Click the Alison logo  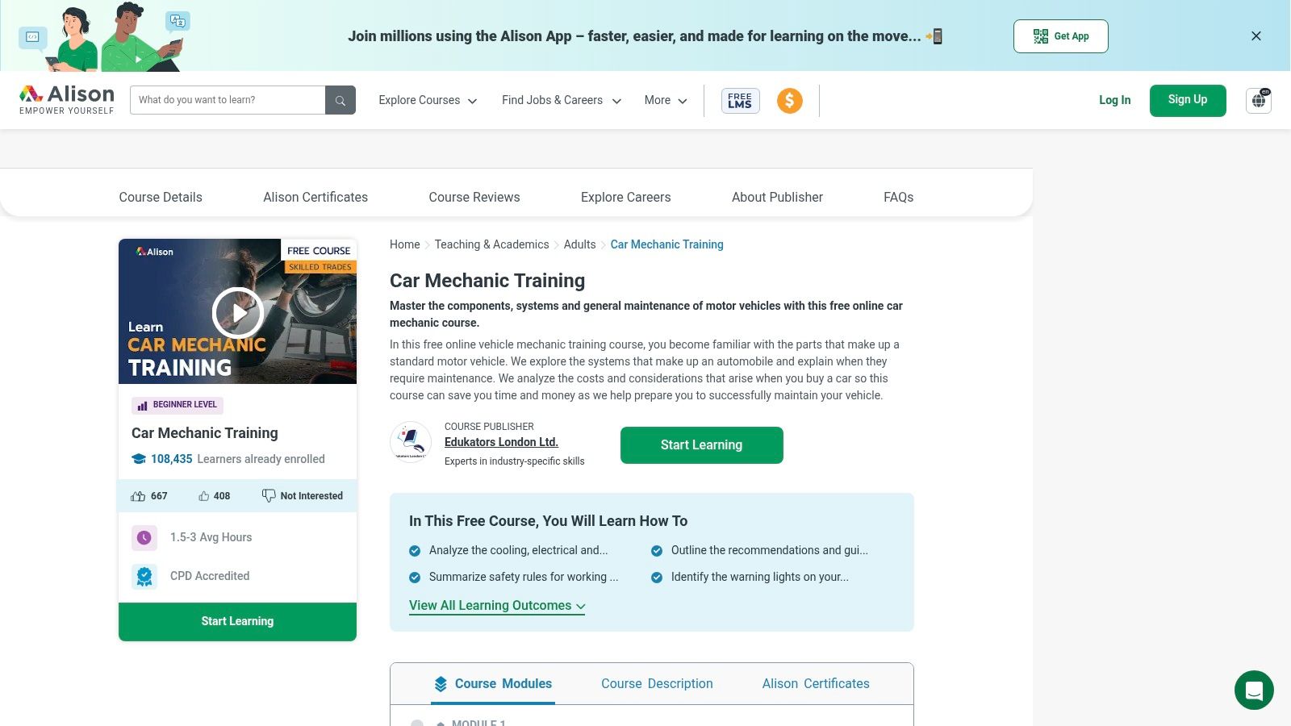(67, 100)
